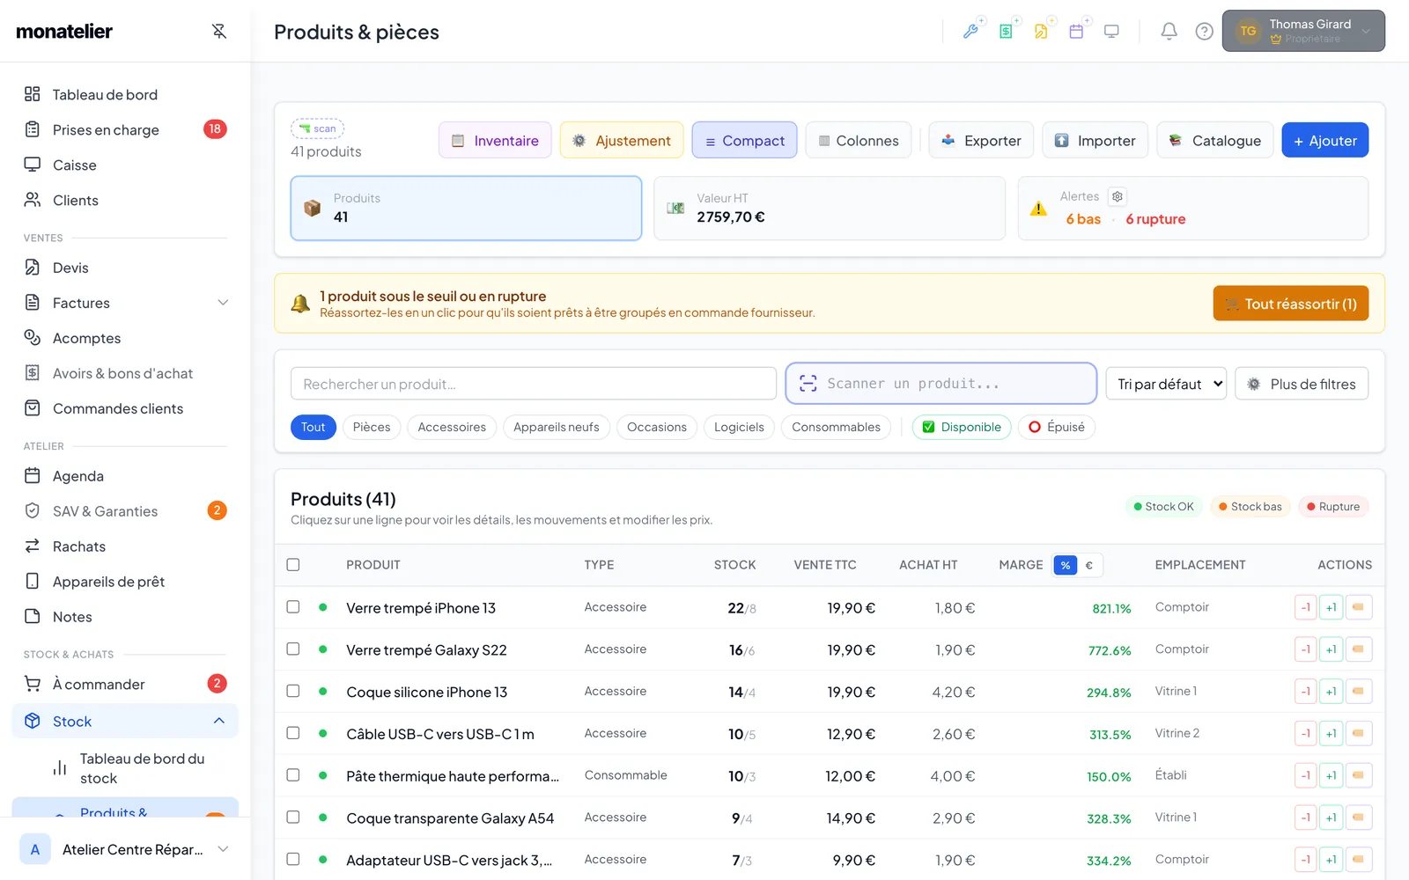Increase stock +1 for Câble USB-C row
Image resolution: width=1409 pixels, height=880 pixels.
(x=1331, y=734)
